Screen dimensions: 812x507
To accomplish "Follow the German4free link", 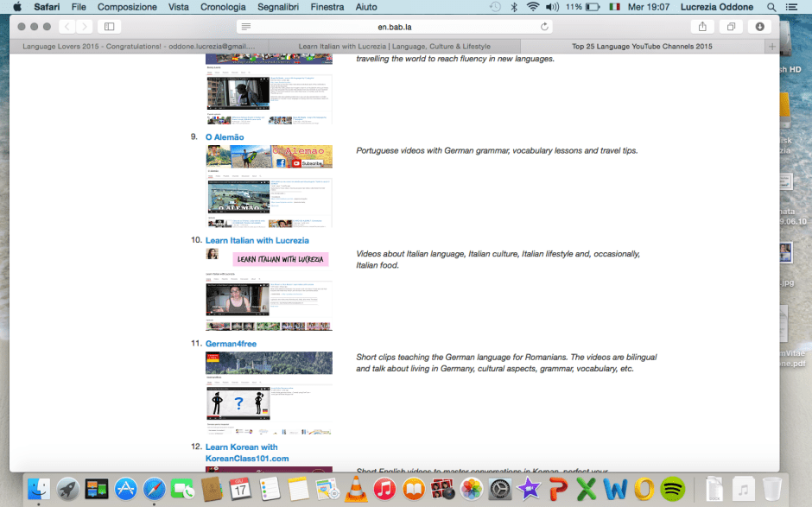I will pyautogui.click(x=231, y=344).
